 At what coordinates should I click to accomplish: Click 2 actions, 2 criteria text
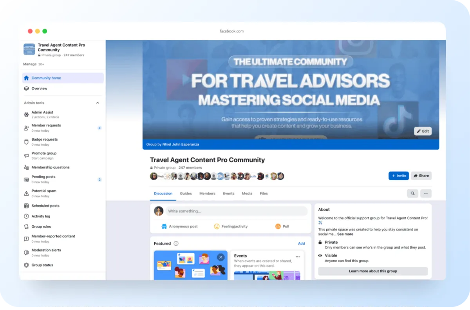tap(45, 117)
